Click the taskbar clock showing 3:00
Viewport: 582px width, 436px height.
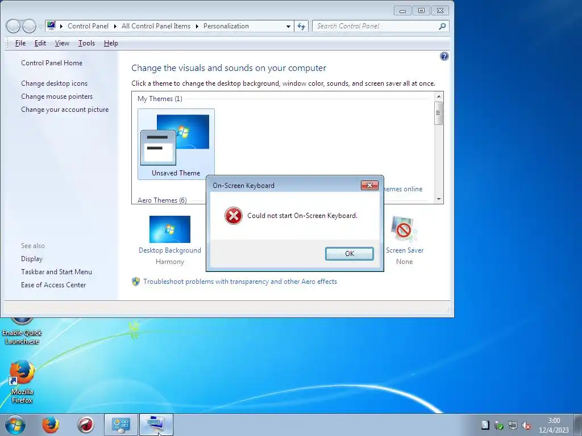554,425
